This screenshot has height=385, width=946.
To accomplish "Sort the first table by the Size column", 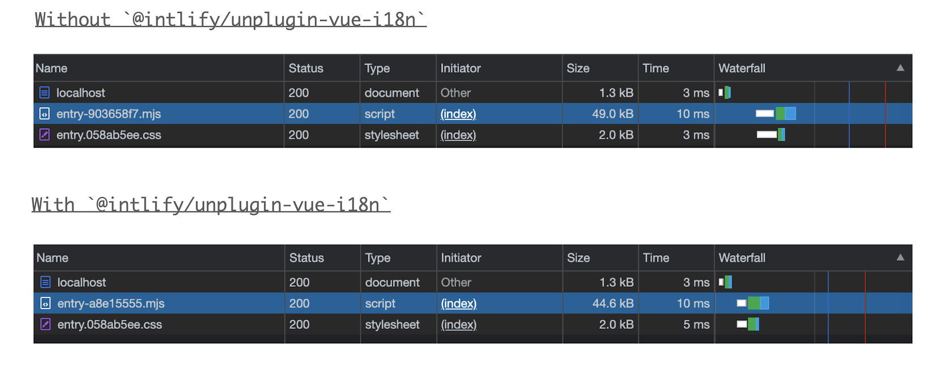I will [578, 67].
